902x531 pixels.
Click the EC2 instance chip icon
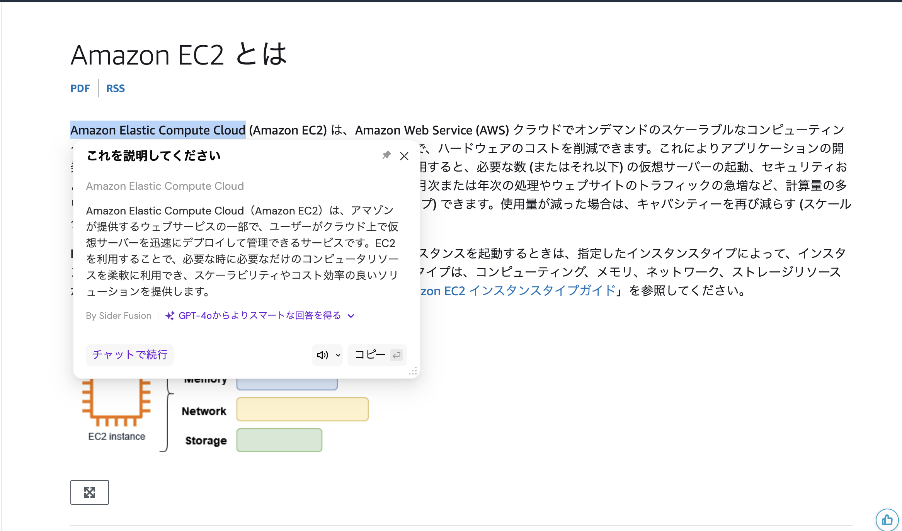(116, 403)
